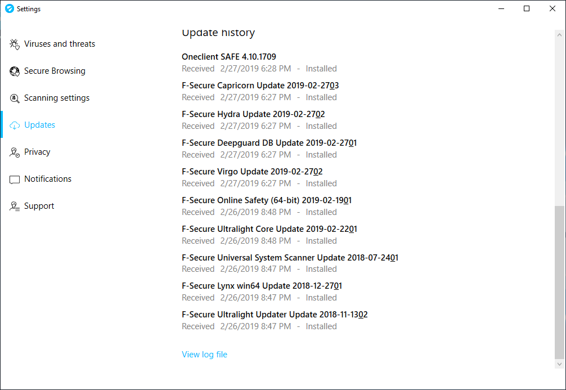Open the Viruses and threats section

coord(60,44)
